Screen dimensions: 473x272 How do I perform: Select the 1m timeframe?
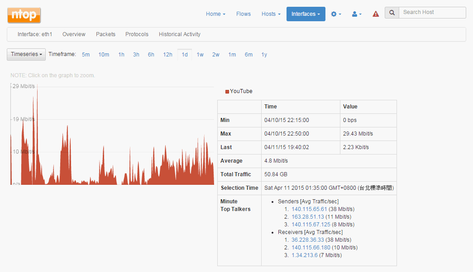coord(232,55)
